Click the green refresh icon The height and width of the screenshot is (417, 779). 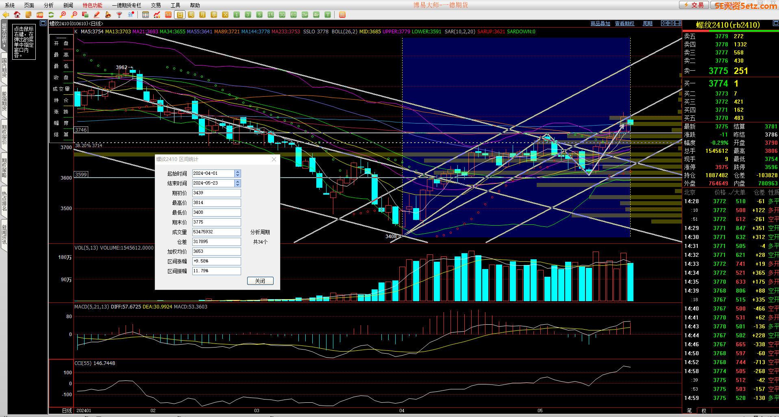(x=51, y=15)
